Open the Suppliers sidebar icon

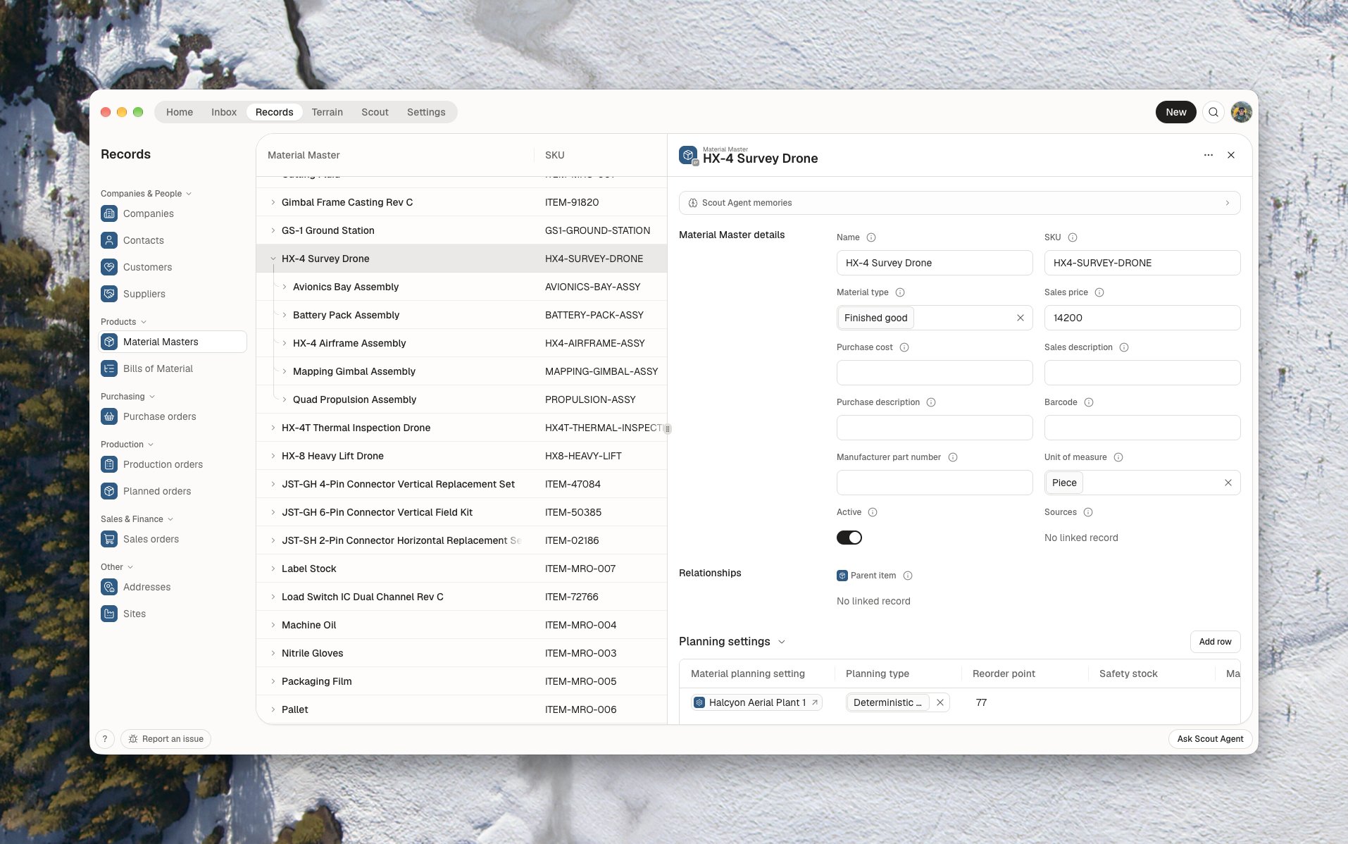point(109,294)
